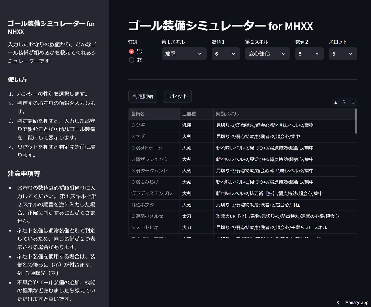Open the 数値2 dropdown showing 5
The height and width of the screenshot is (307, 371).
tap(309, 53)
